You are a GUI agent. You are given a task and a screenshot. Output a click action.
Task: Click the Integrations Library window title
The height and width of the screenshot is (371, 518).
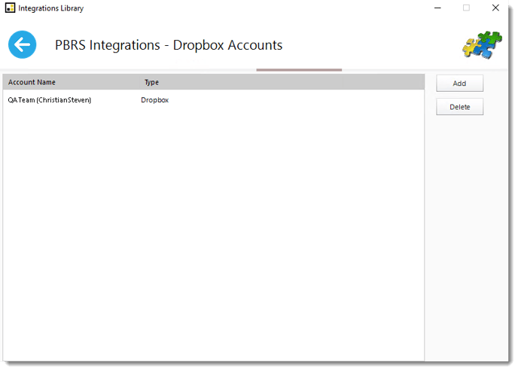click(51, 8)
